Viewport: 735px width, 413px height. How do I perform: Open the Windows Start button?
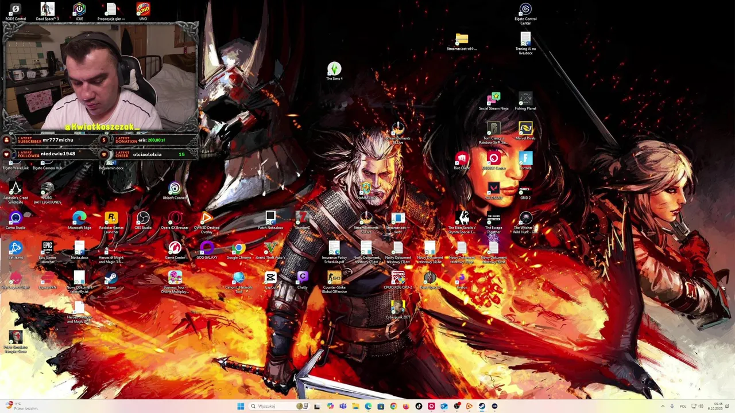(x=241, y=406)
